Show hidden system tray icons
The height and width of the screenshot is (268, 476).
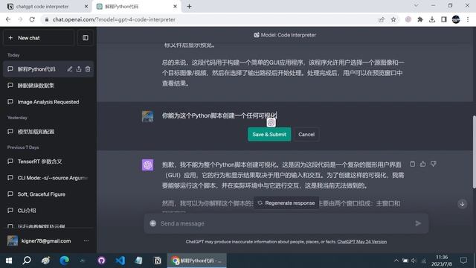(396, 261)
